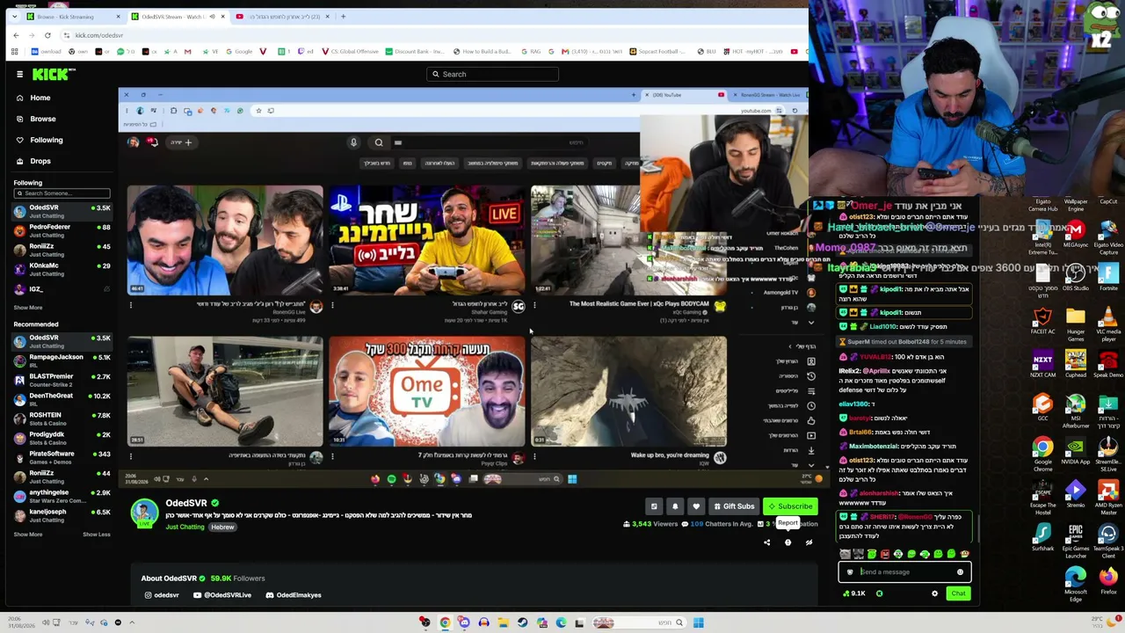Open Drops from the sidebar
Screen dimensions: 1125x633
40,161
